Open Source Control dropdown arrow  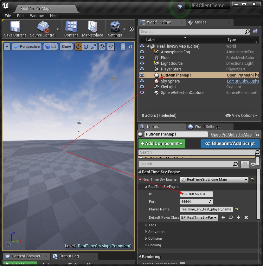point(58,29)
